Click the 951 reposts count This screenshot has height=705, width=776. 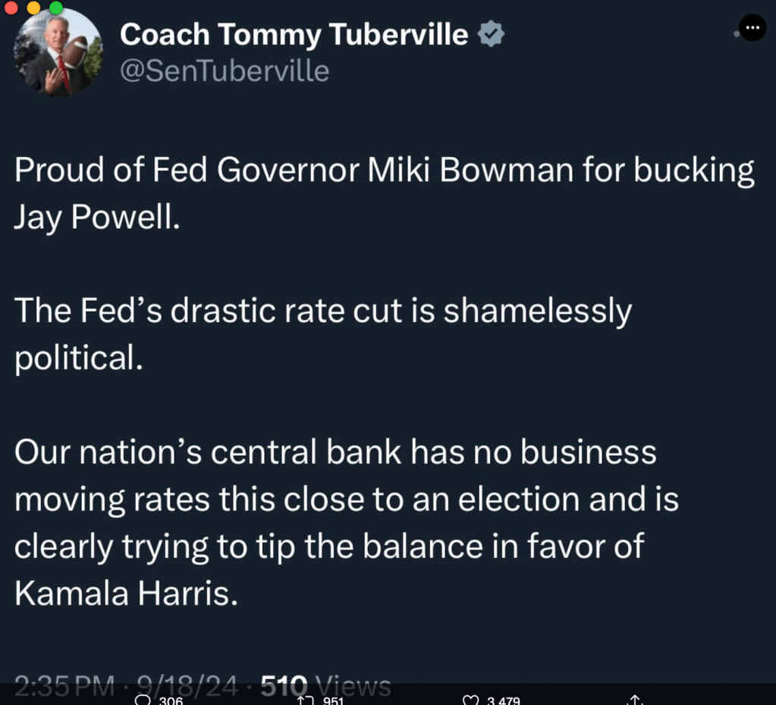(334, 700)
